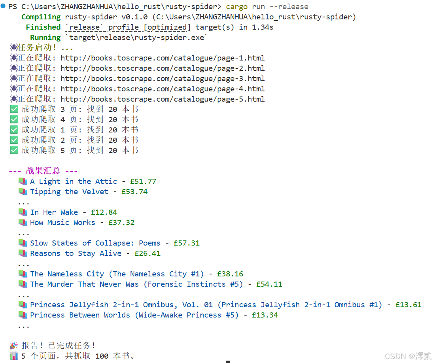Click the price £38.16

pos(230,274)
